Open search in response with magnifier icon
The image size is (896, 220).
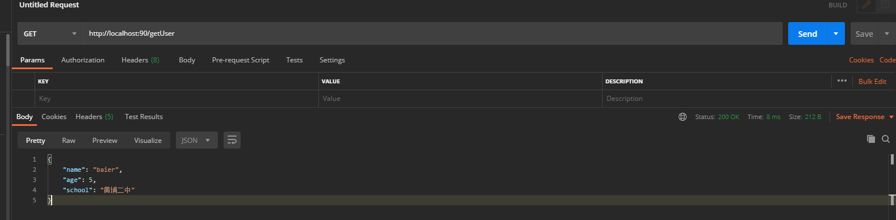[x=886, y=139]
